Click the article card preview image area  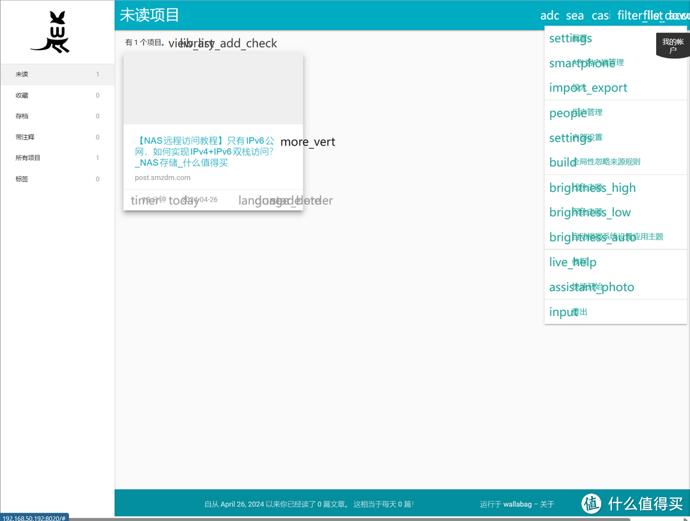213,89
